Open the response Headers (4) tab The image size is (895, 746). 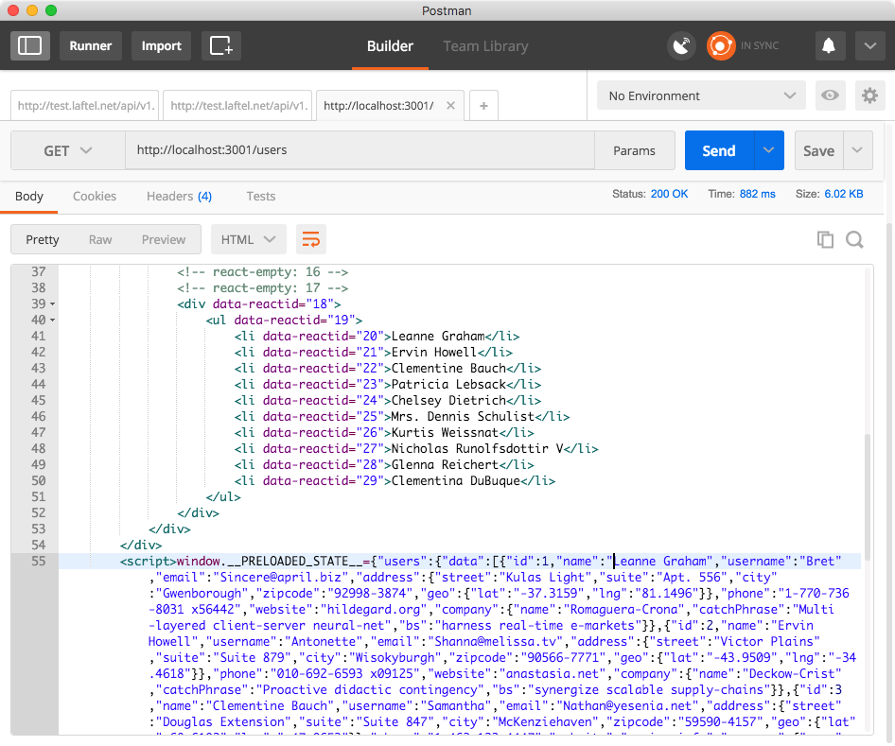(179, 197)
